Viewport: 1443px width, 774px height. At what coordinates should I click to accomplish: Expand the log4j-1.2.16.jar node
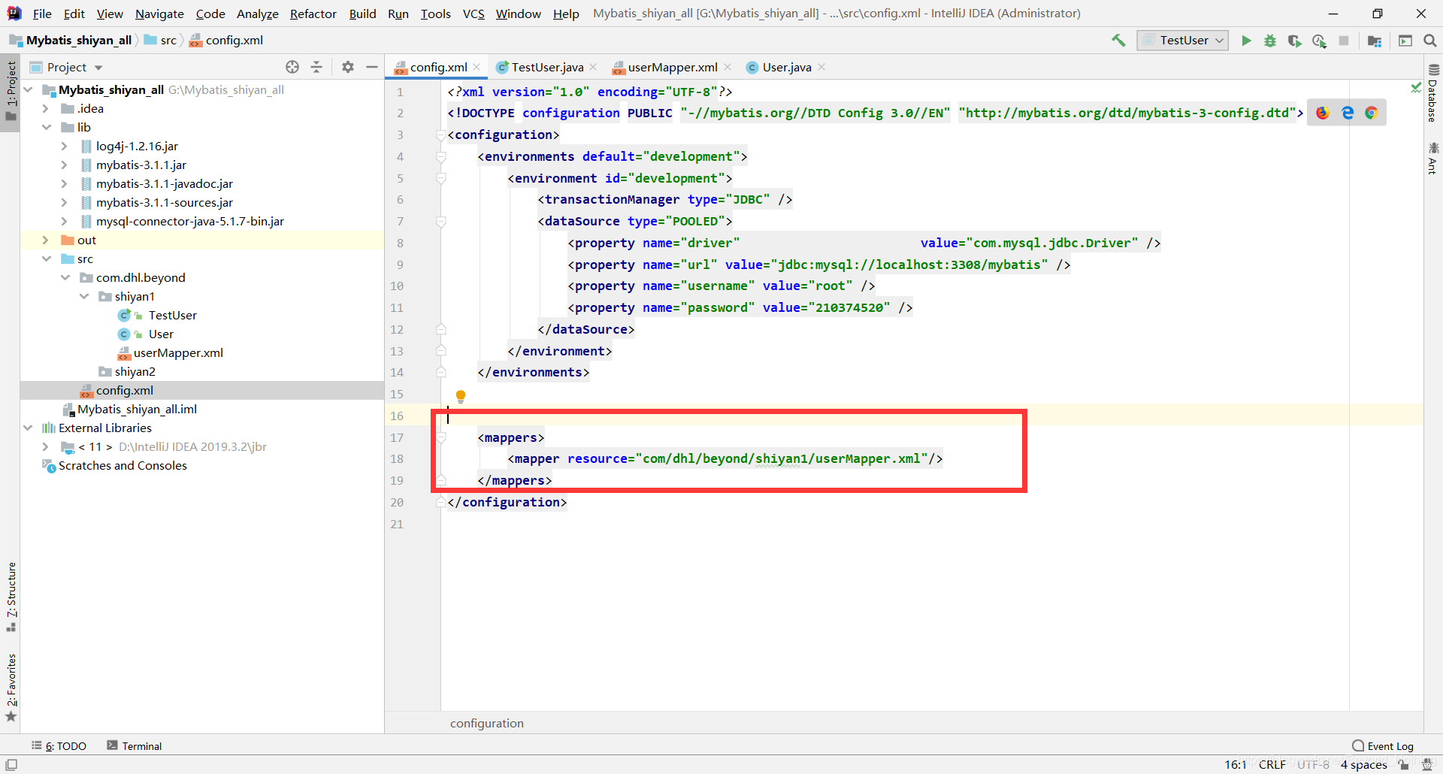(x=65, y=147)
